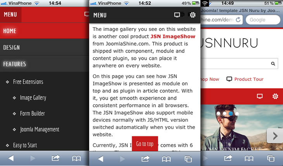
Task: Open the Product Tour link
Action: click(x=249, y=79)
